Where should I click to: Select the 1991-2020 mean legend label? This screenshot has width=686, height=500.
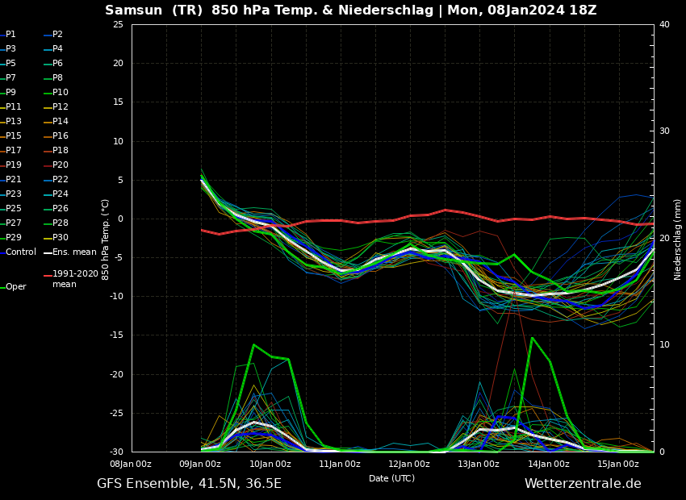75,279
